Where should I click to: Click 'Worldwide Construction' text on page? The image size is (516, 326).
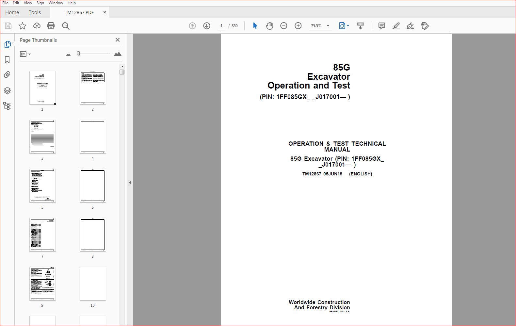pos(319,302)
